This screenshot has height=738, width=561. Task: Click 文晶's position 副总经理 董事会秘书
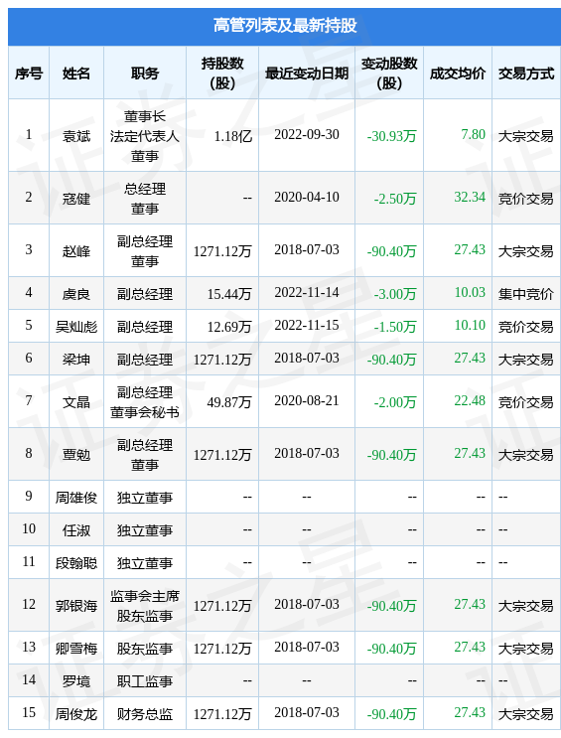click(145, 402)
